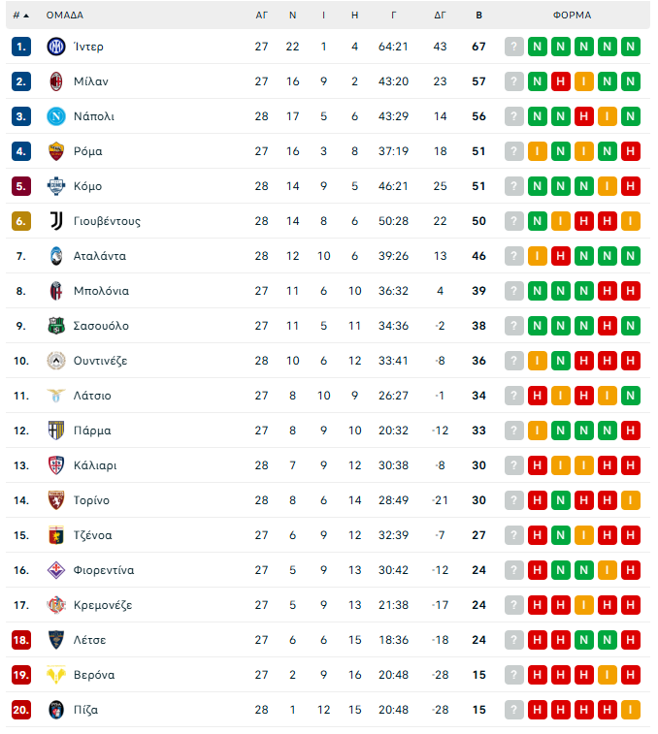Click the Lazio eagle logo
The image size is (658, 734).
[x=56, y=396]
